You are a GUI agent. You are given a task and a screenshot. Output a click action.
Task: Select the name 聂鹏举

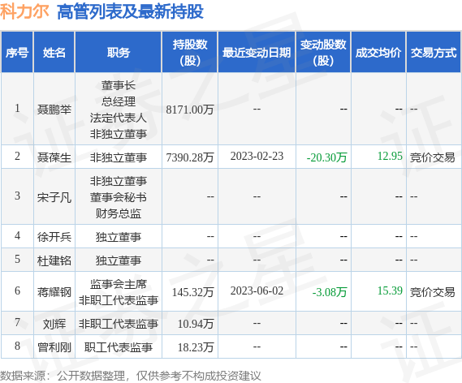(x=54, y=110)
